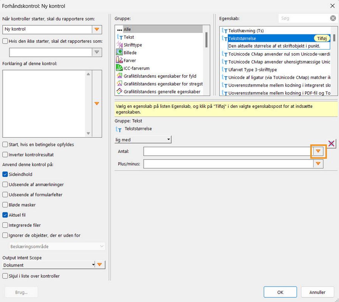Click the Farver group icon
The image size is (339, 302).
(119, 60)
